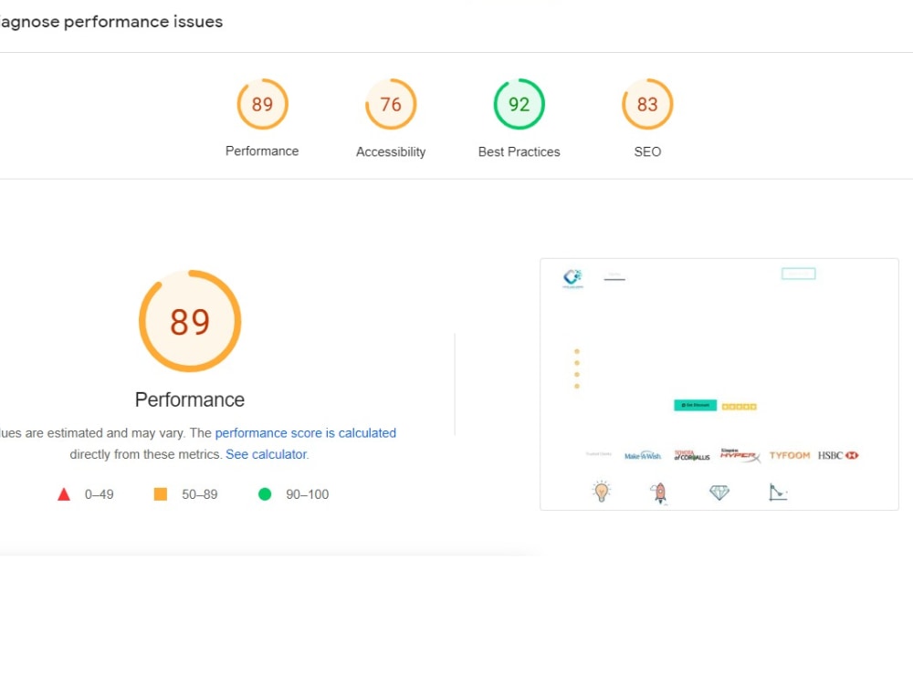Image resolution: width=913 pixels, height=684 pixels.
Task: Click the site logo in the screenshot preview
Action: (x=572, y=278)
